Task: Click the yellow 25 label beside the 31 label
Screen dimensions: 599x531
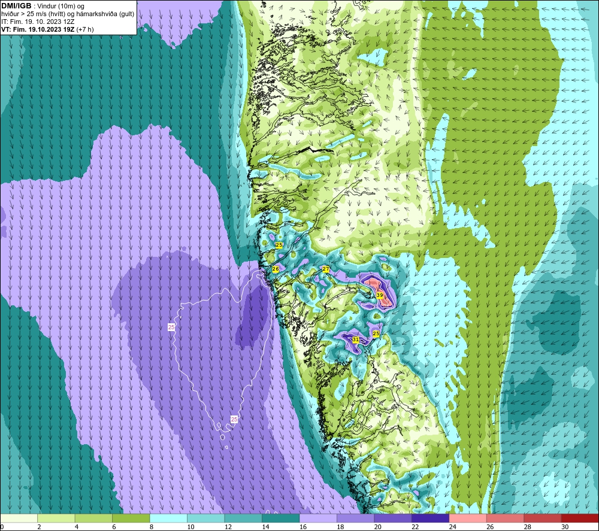Action: [x=376, y=333]
